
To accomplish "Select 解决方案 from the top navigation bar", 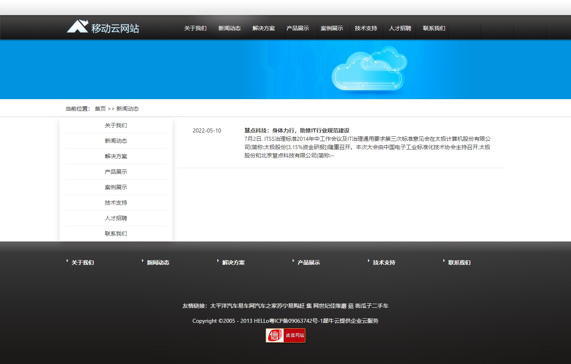I will point(263,28).
